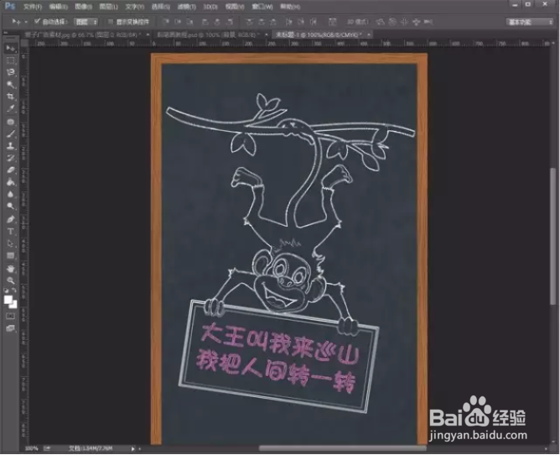Select the Eraser tool
Image resolution: width=560 pixels, height=455 pixels.
click(10, 170)
